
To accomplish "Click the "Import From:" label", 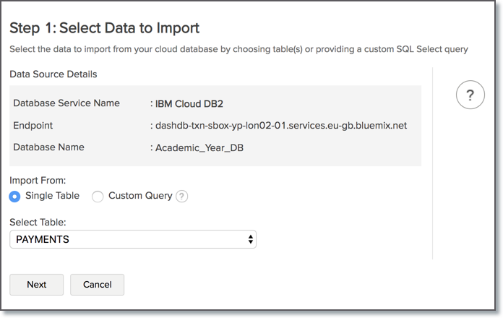I will click(x=38, y=180).
